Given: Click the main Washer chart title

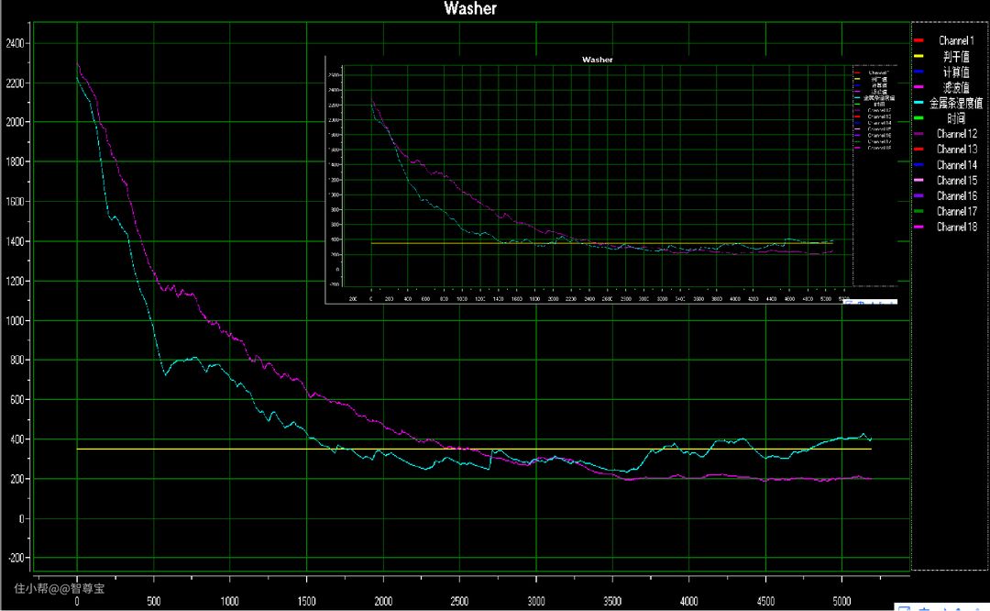Looking at the screenshot, I should pyautogui.click(x=470, y=9).
